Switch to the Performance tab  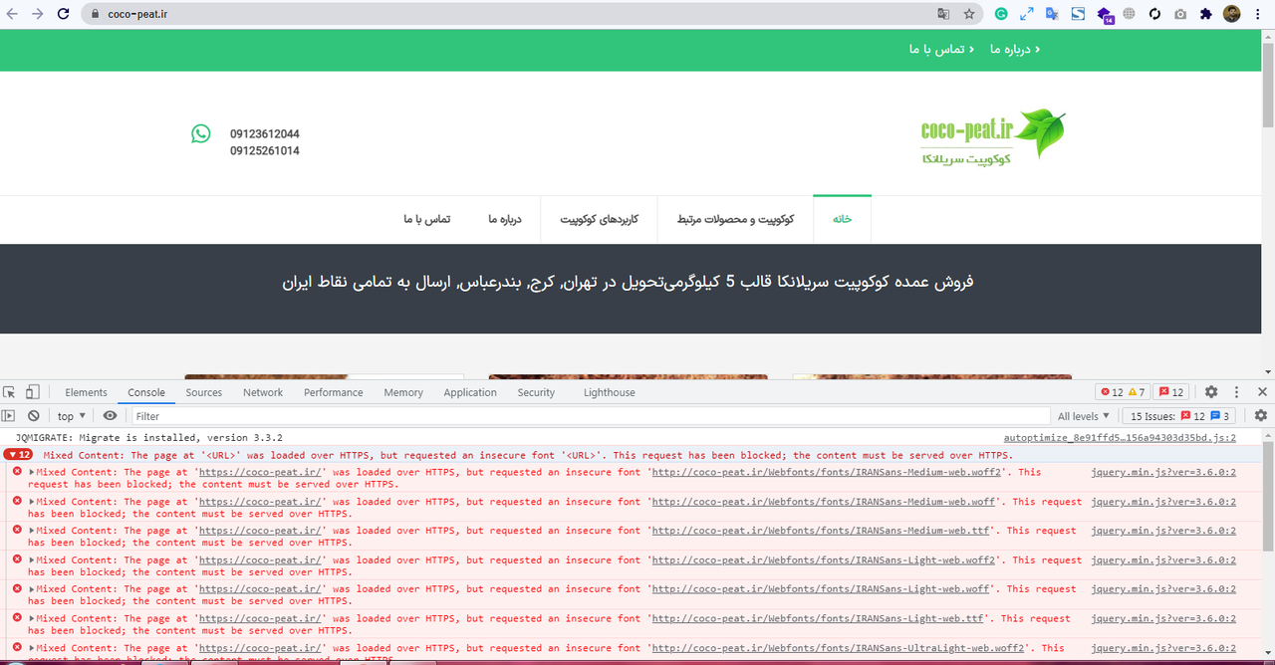(x=334, y=392)
